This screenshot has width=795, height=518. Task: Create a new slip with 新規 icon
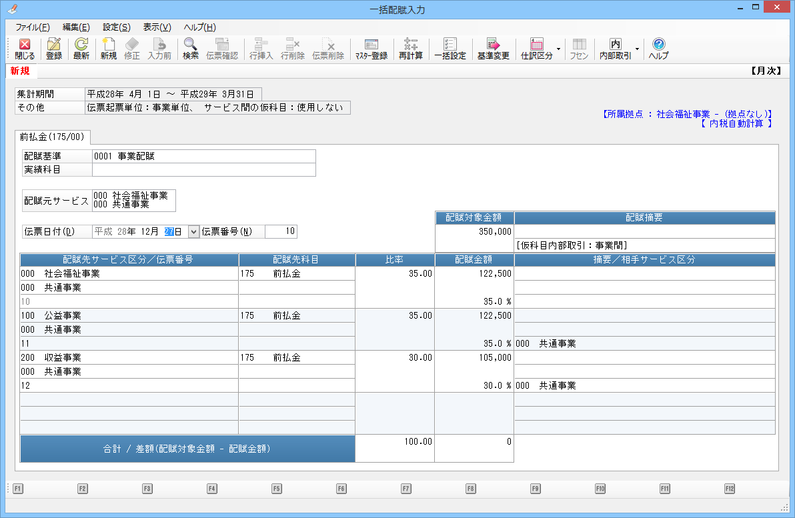tap(108, 49)
